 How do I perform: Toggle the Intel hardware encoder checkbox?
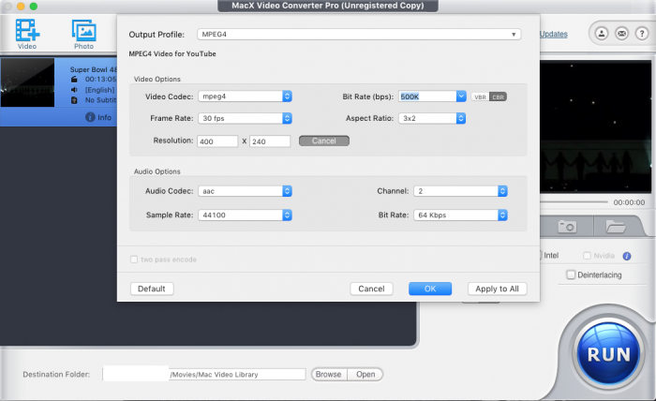click(x=541, y=255)
